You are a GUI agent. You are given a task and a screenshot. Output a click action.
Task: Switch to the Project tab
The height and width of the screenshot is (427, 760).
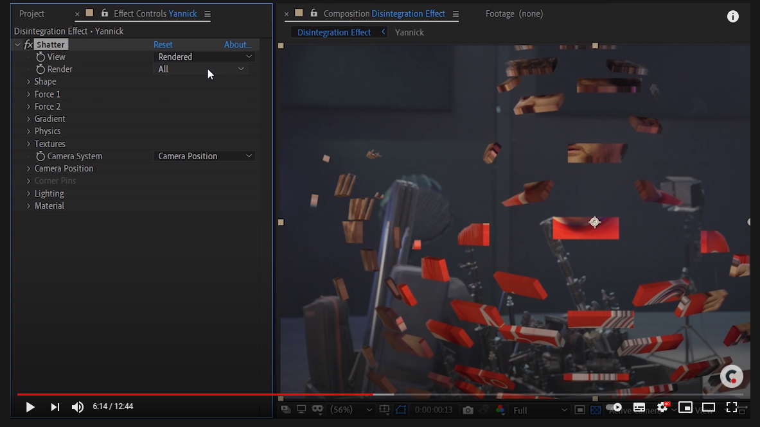(32, 13)
